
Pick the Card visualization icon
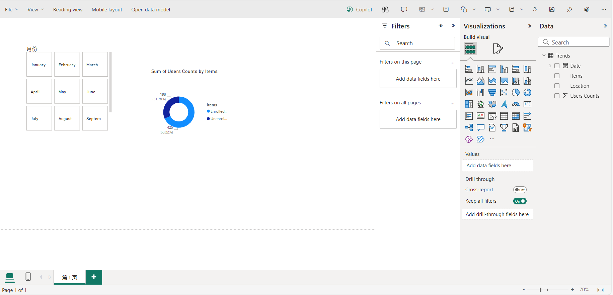coord(527,104)
